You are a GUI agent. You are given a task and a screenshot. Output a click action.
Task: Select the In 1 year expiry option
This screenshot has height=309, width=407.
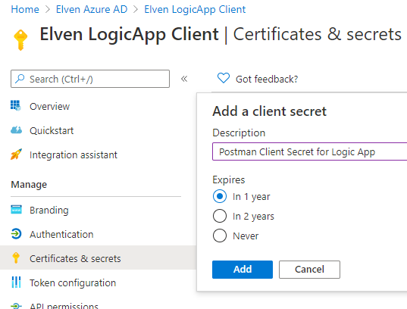(x=220, y=196)
